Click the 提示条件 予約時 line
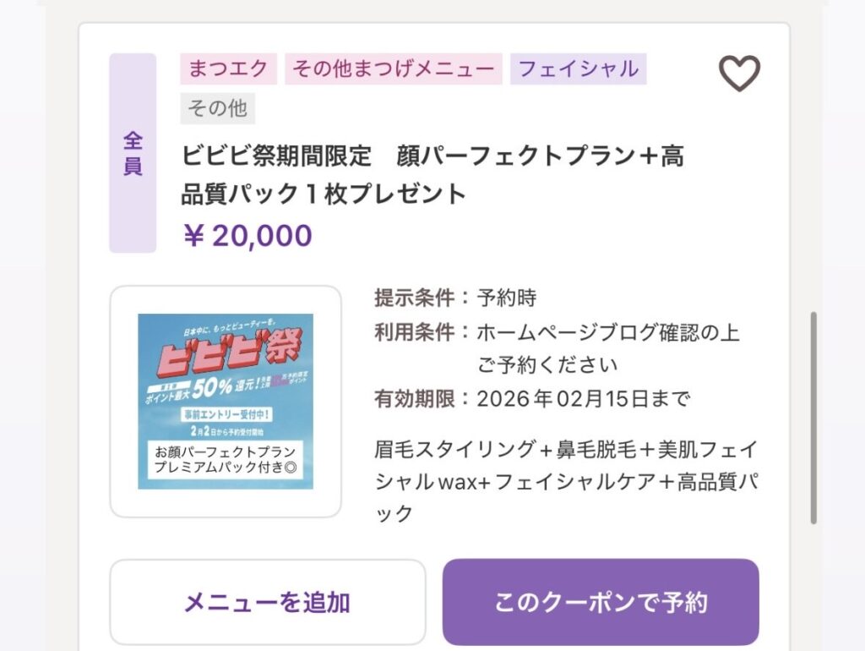The width and height of the screenshot is (865, 651). click(455, 298)
